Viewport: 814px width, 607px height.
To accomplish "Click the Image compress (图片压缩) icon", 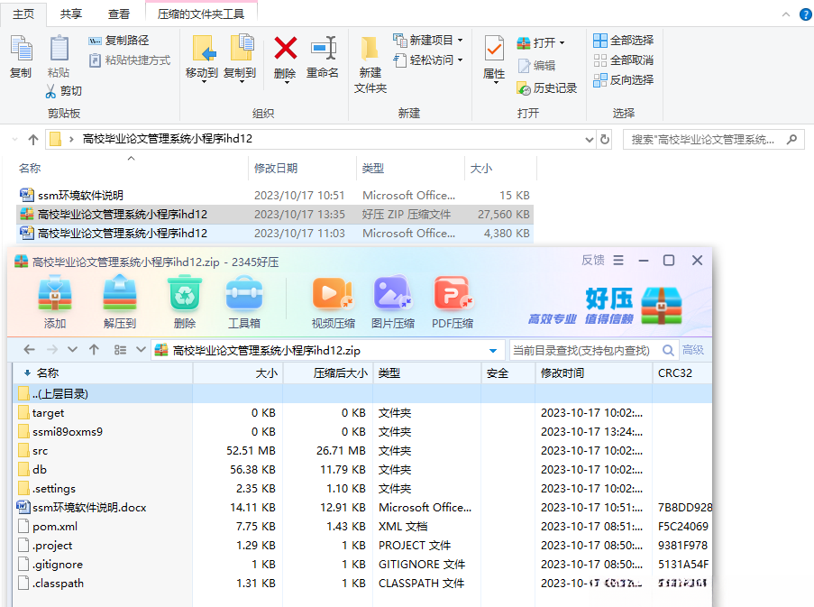I will coord(392,294).
